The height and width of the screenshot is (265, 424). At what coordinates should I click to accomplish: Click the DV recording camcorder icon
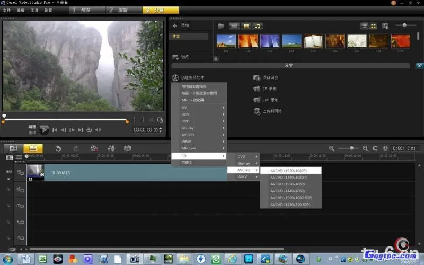point(257,89)
